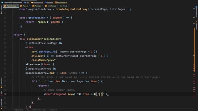Open the Project tool window
Screen dimensions: 198x111
pyautogui.click(x=1, y=10)
